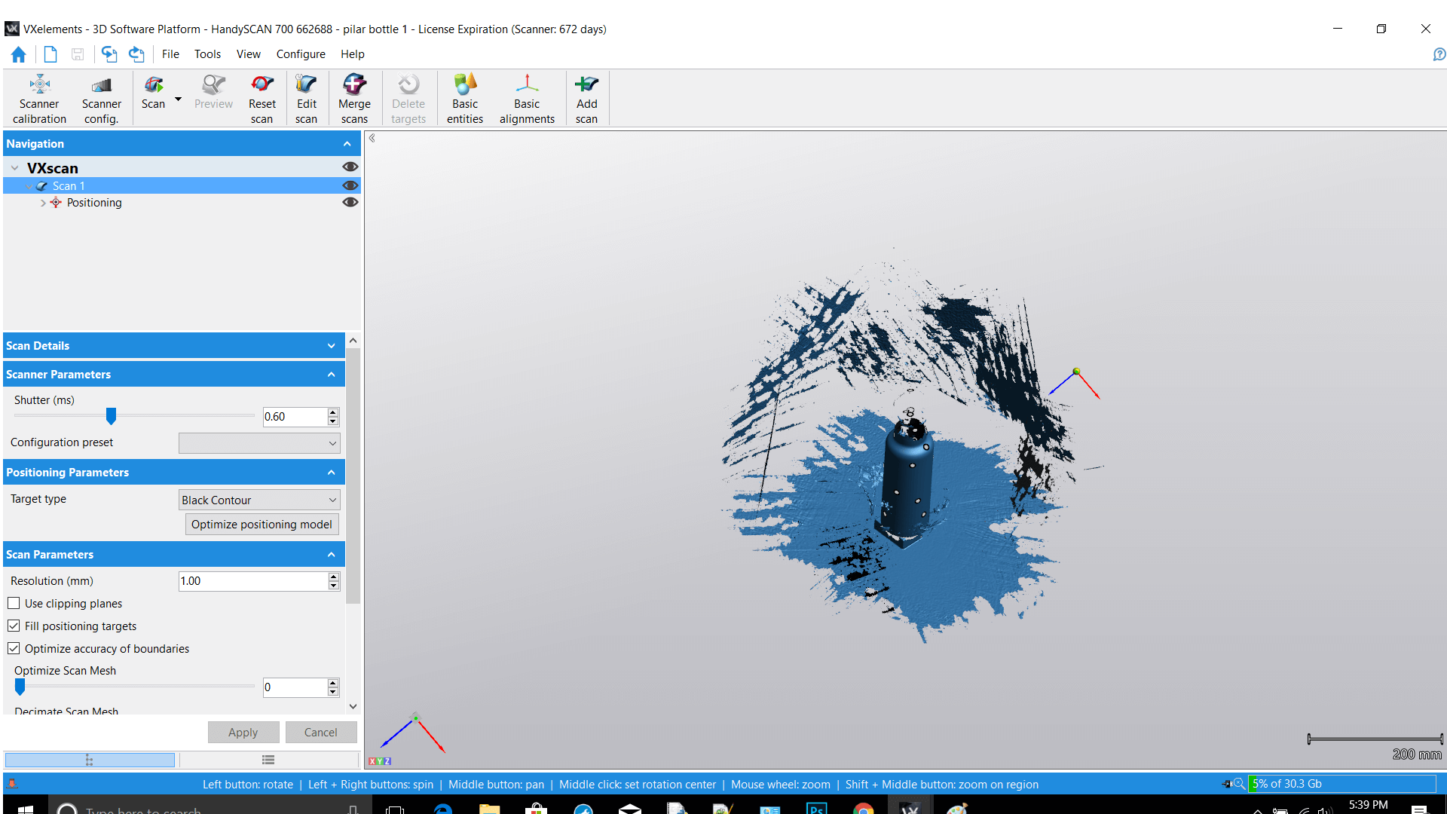
Task: Click the Merge scans icon
Action: click(354, 98)
